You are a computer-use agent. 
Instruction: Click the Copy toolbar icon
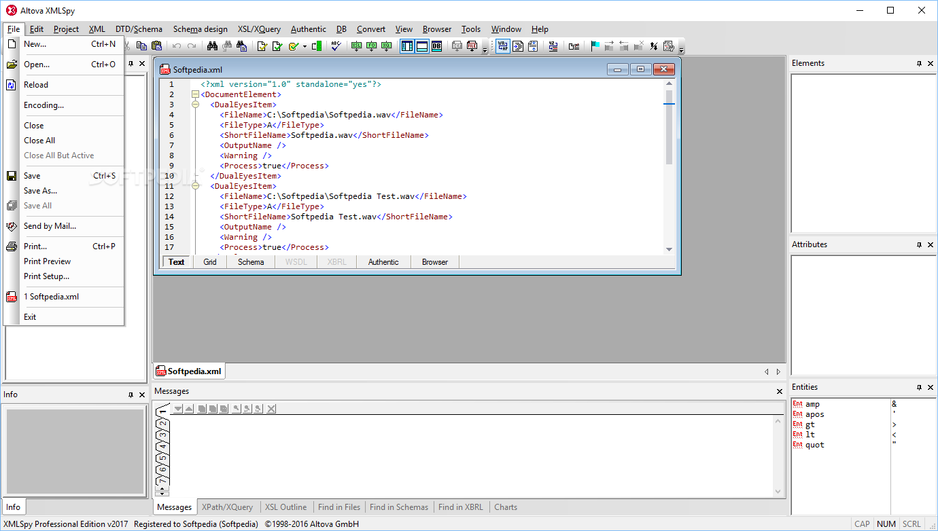click(141, 45)
